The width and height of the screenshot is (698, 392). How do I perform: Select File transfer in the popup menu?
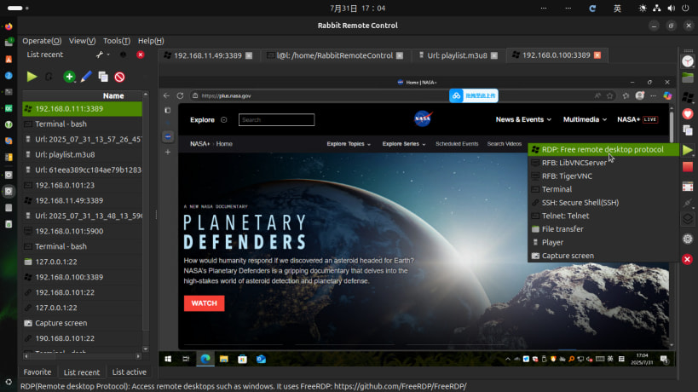[x=603, y=229]
